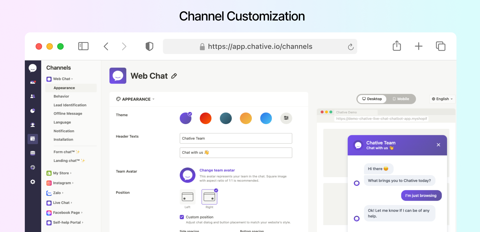Open the settings gear in dark sidebar
The width and height of the screenshot is (480, 232).
pyautogui.click(x=33, y=182)
